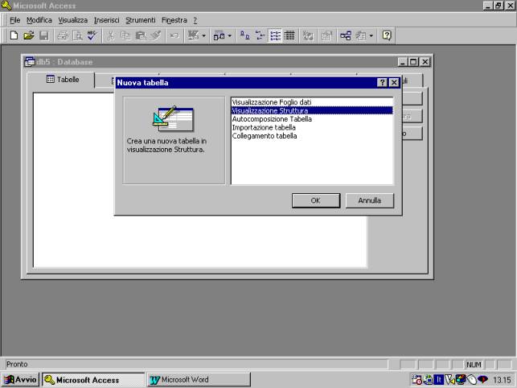This screenshot has width=517, height=388.
Task: Select Collegamento tabella list item
Action: coord(312,136)
